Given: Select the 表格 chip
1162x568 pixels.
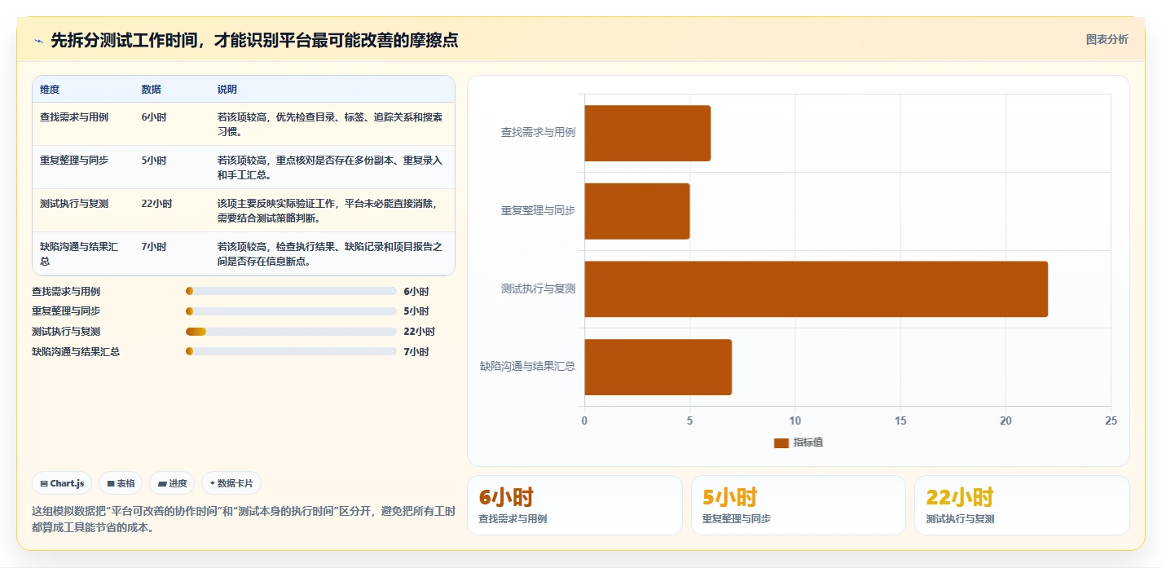Looking at the screenshot, I should 121,483.
